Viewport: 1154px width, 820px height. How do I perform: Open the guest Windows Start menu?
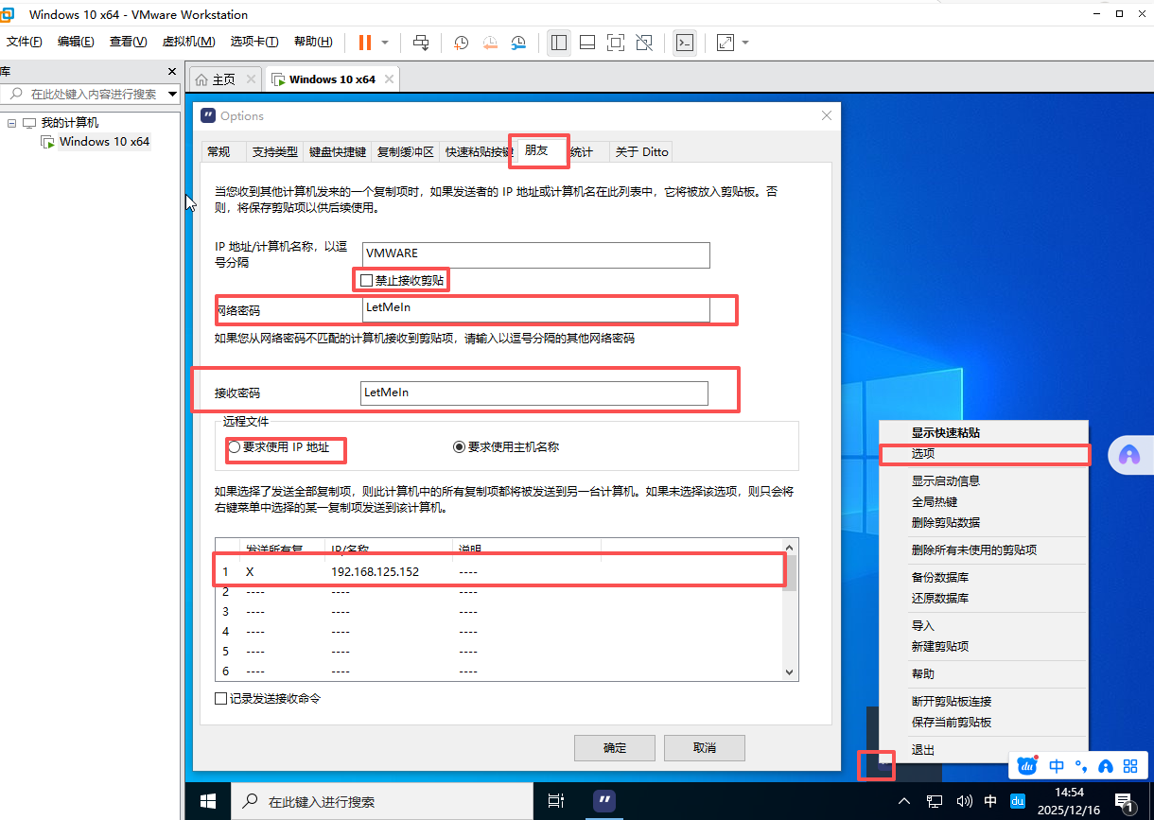[208, 801]
